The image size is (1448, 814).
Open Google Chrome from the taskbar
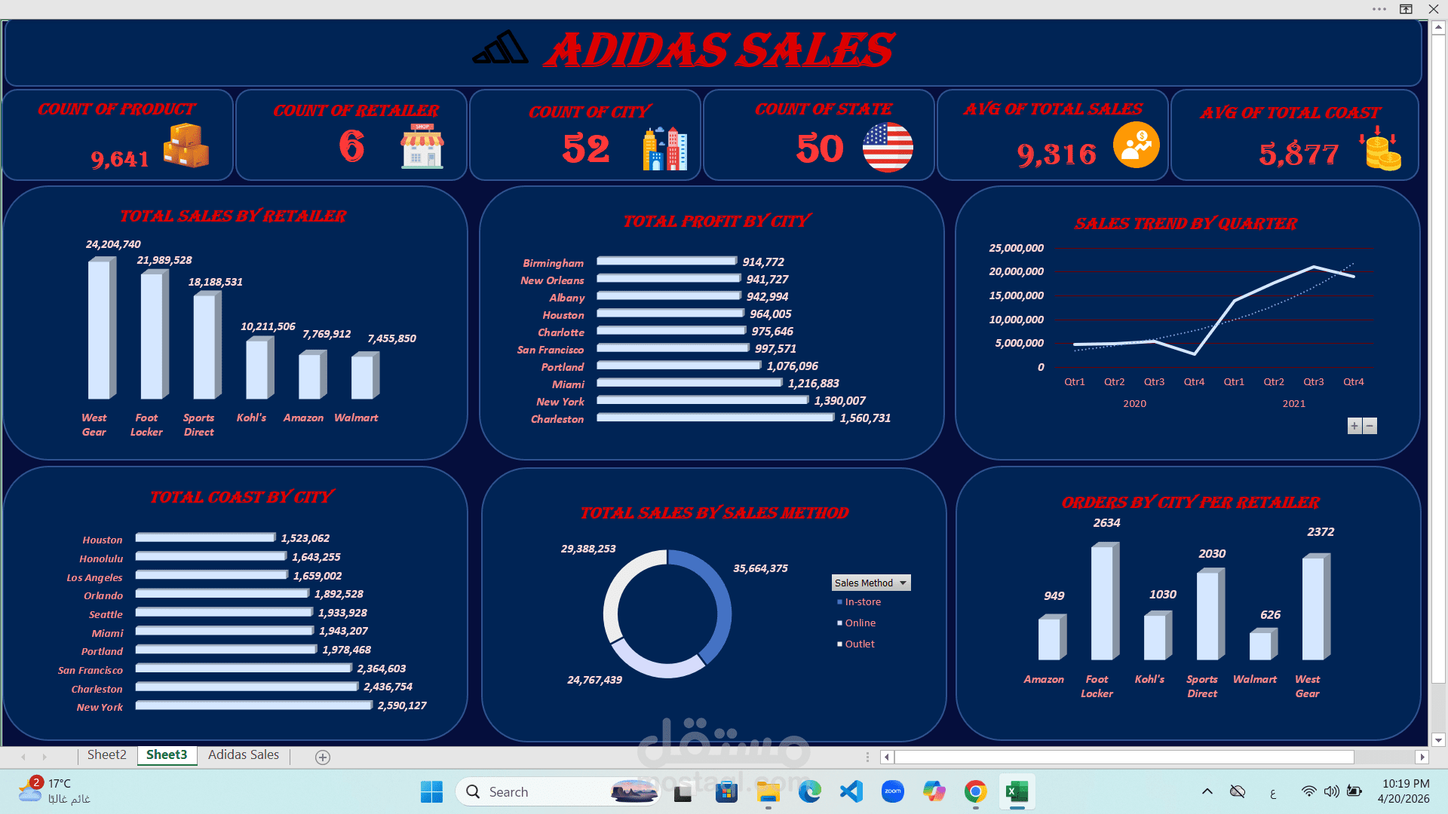click(x=975, y=792)
